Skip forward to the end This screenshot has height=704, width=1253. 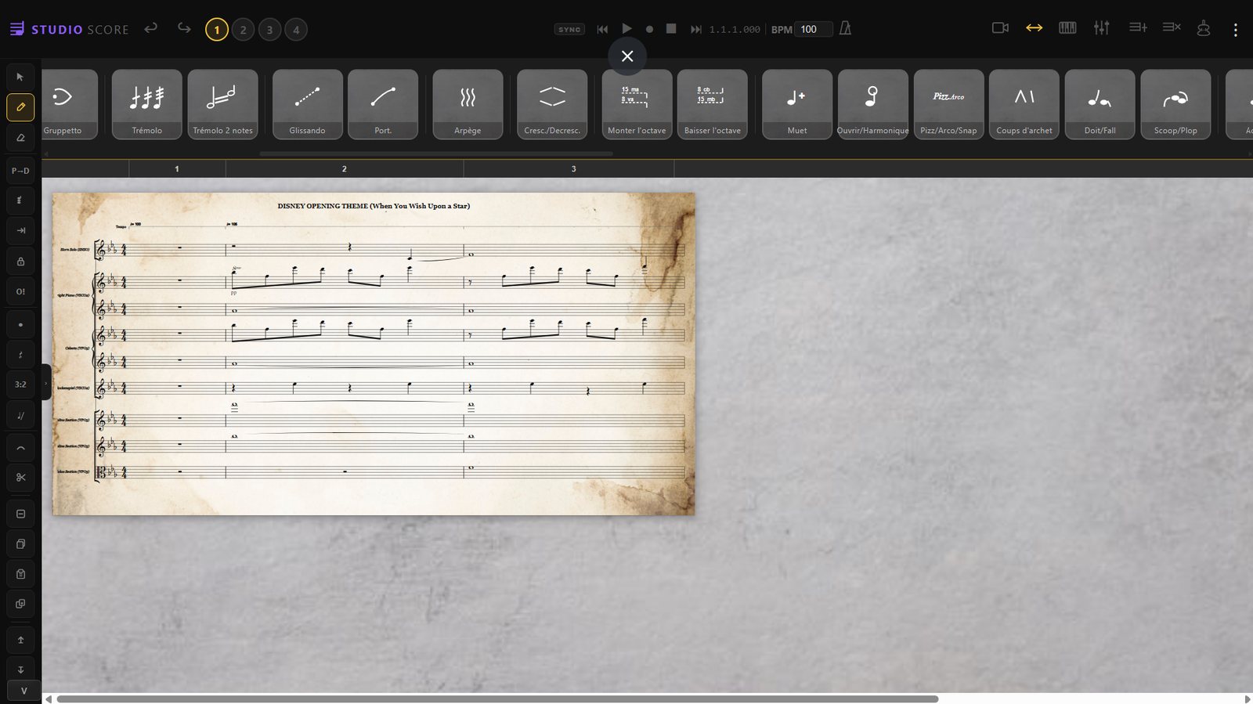[x=695, y=29]
